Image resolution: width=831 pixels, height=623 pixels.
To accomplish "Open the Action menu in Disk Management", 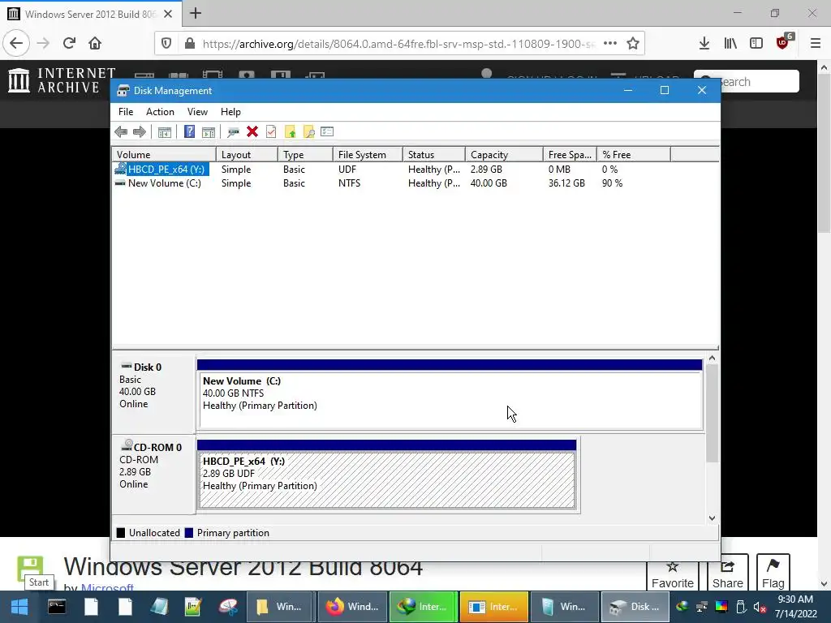I will pos(160,112).
